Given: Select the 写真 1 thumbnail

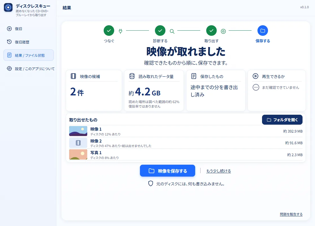Looking at the screenshot, I should point(78,154).
